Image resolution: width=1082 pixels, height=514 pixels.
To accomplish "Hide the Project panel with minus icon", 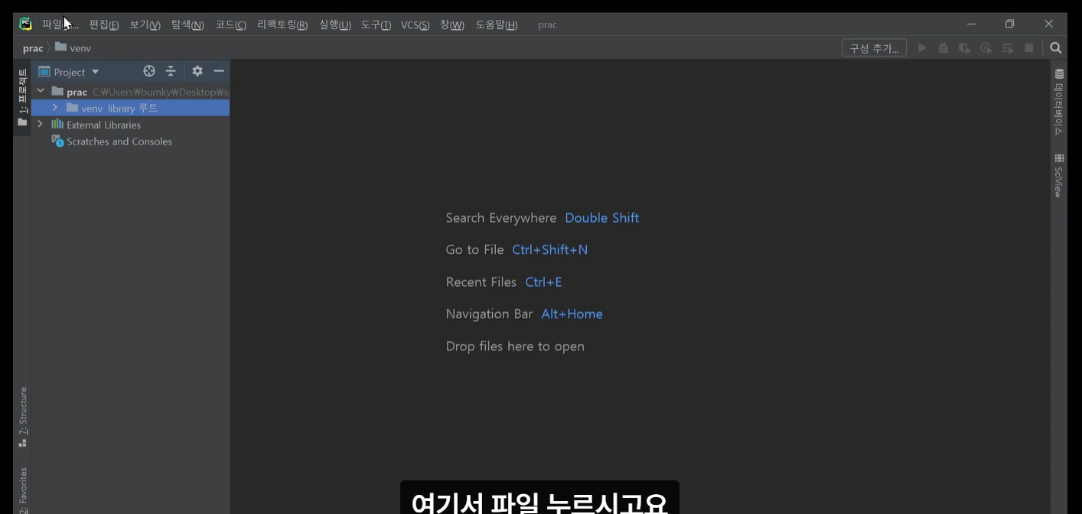I will pos(219,71).
